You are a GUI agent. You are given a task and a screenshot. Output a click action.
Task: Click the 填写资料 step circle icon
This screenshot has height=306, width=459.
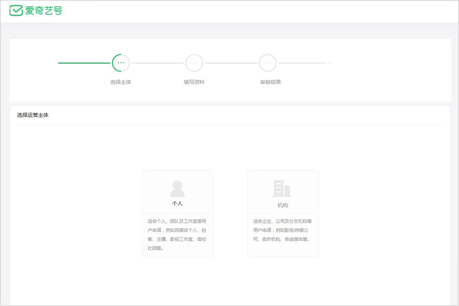click(194, 63)
